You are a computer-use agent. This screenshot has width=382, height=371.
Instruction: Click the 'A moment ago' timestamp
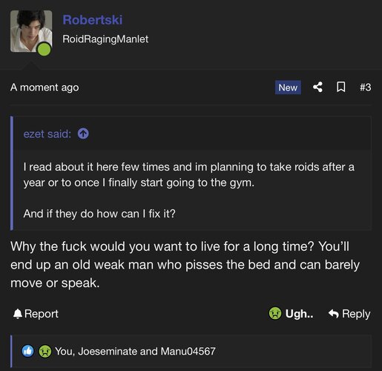tap(45, 88)
